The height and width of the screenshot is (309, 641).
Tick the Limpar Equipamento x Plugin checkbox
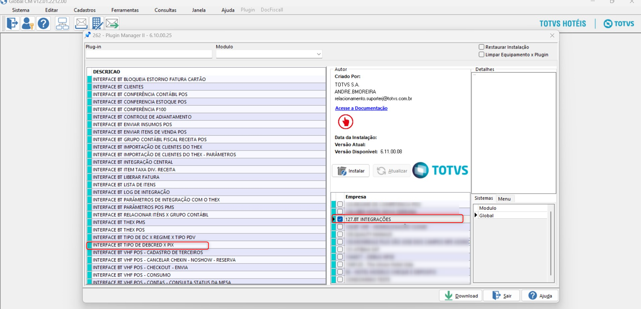click(x=482, y=55)
